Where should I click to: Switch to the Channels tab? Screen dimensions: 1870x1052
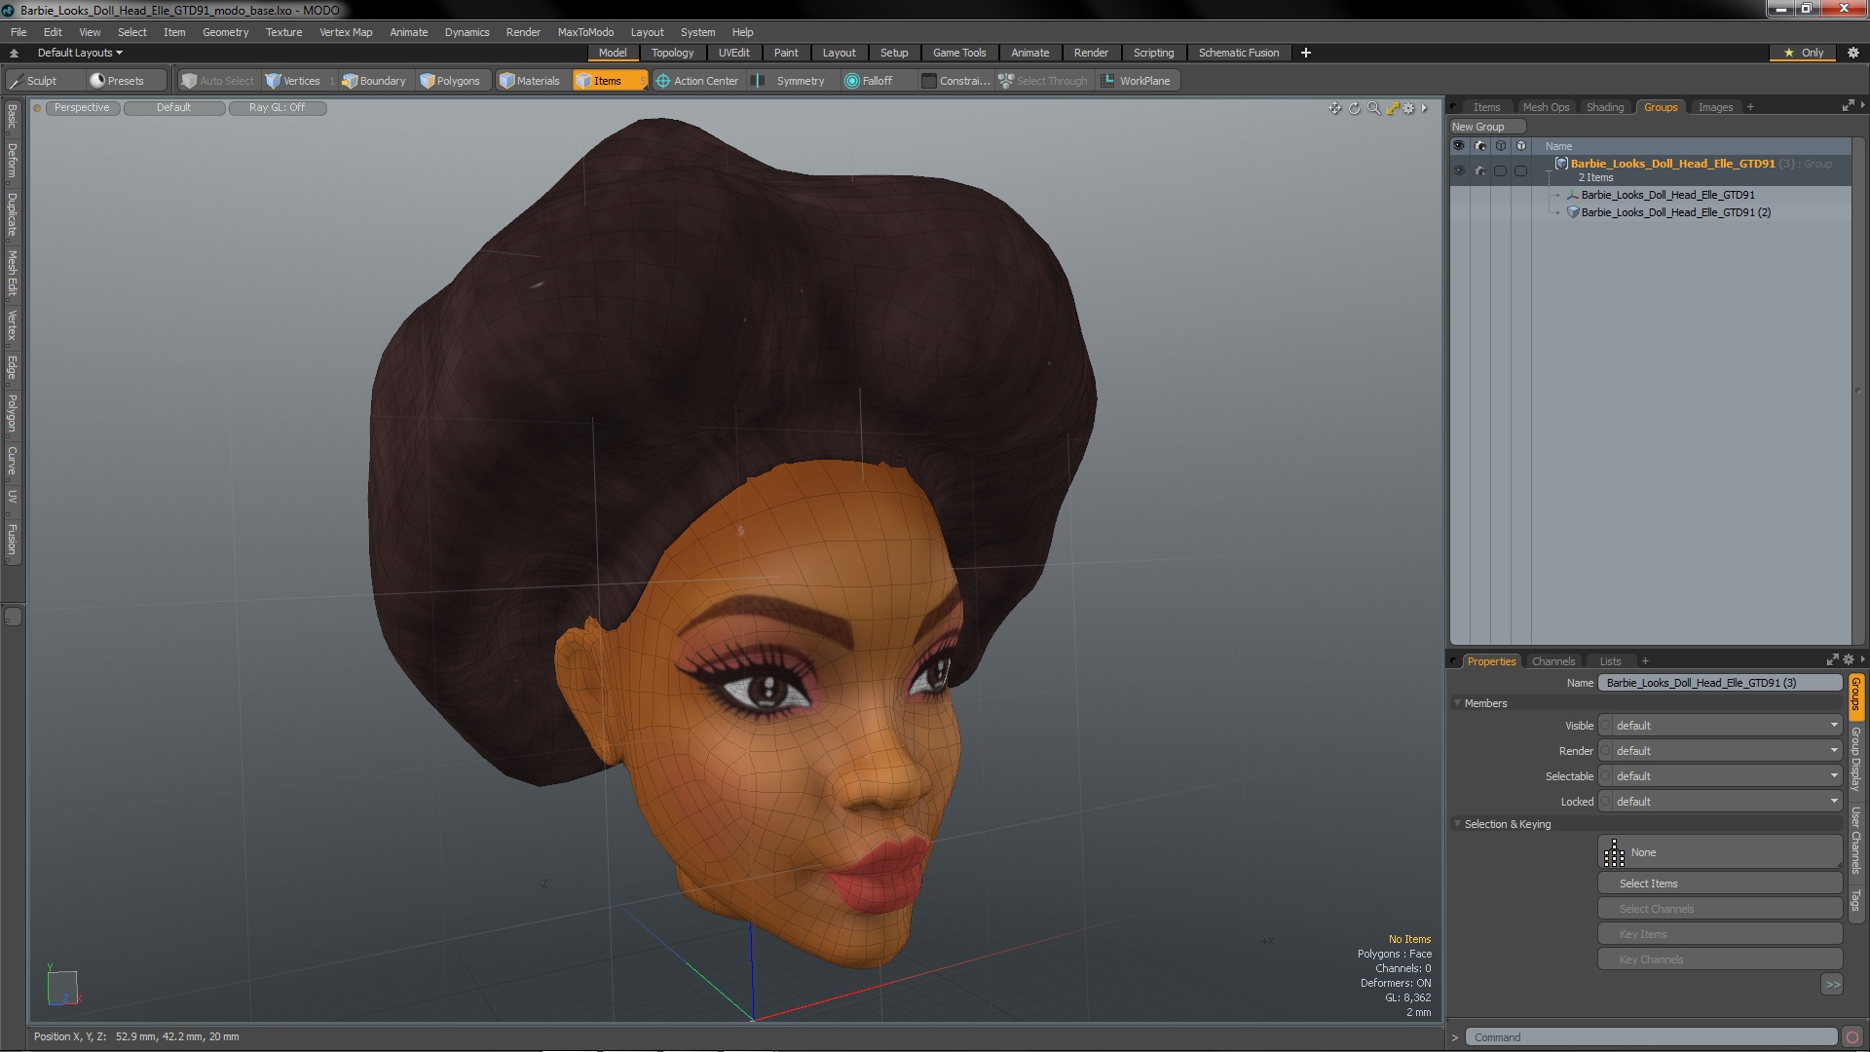[1552, 661]
